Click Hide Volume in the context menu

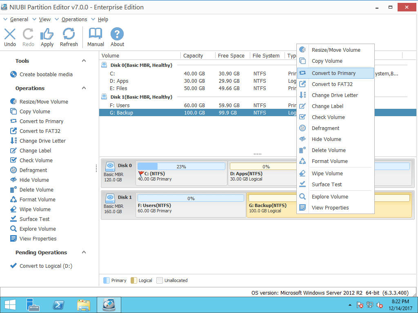[x=336, y=139]
